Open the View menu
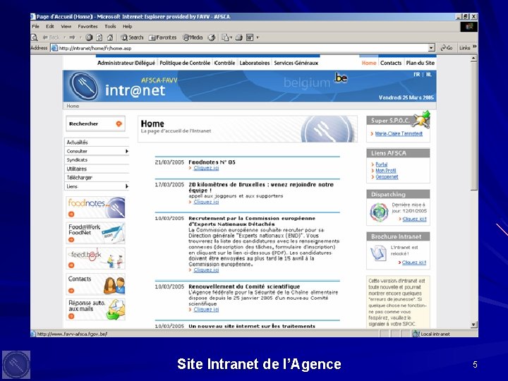 [x=66, y=26]
